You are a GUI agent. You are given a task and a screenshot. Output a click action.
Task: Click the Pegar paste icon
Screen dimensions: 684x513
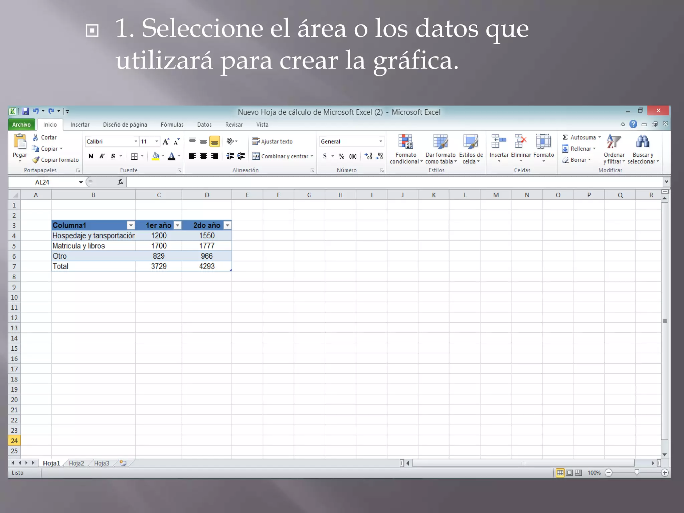20,142
